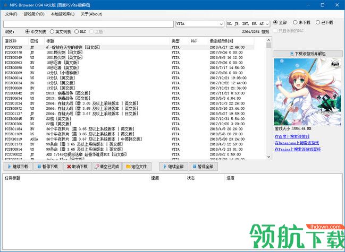This screenshot has height=252, width=345.
Task: Select game row PCSG00239
Action: [x=129, y=47]
